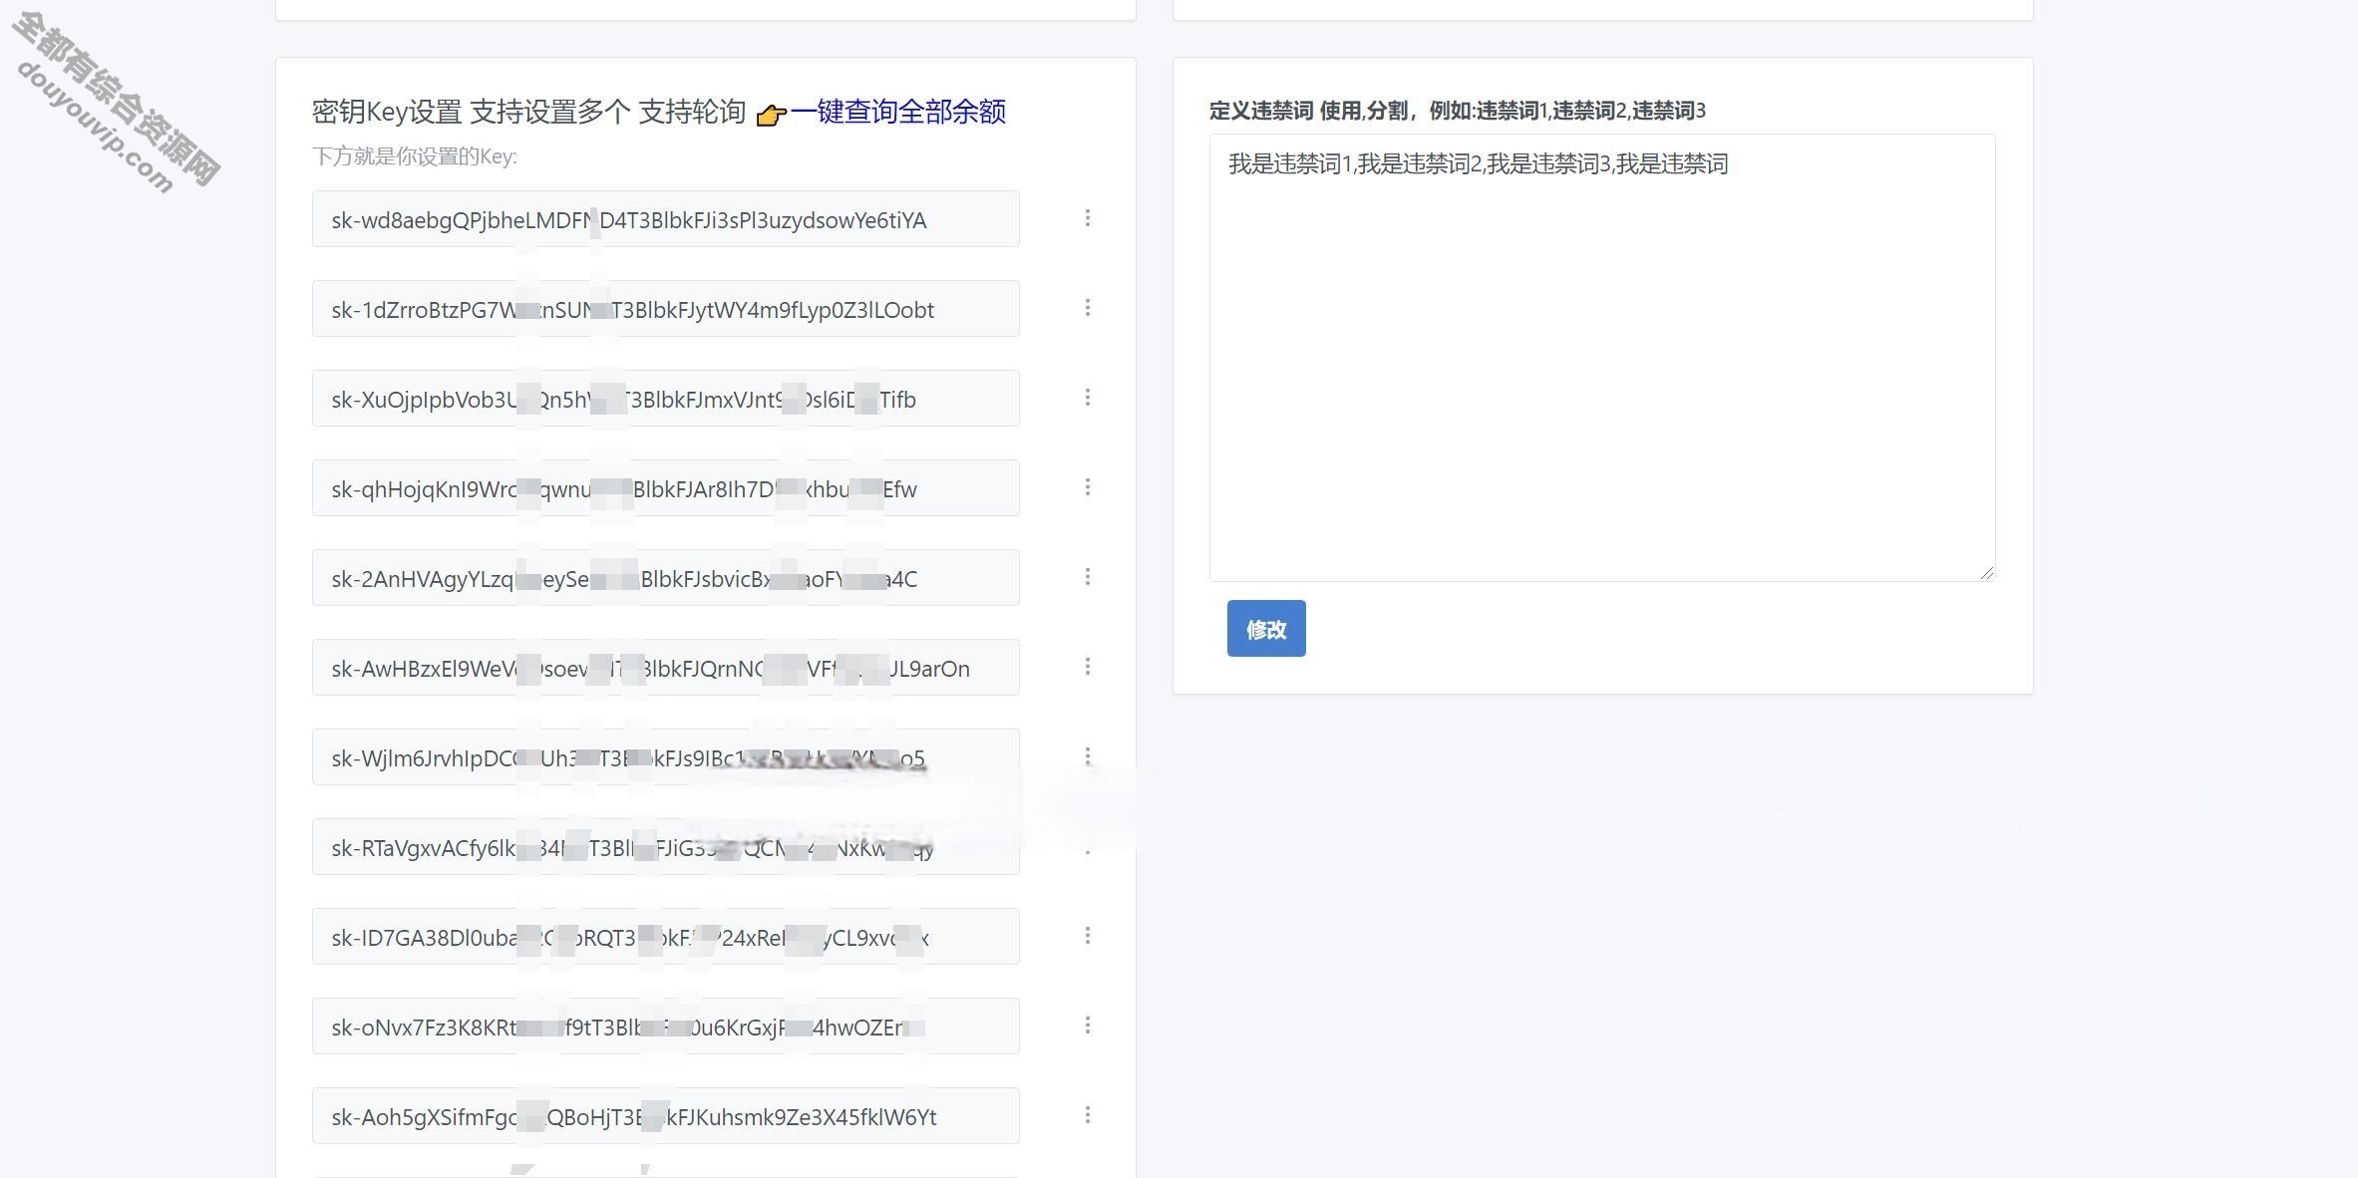Click the key field starting sk-Wjlm6JrvhIpDC
This screenshot has width=2358, height=1178.
(x=665, y=757)
